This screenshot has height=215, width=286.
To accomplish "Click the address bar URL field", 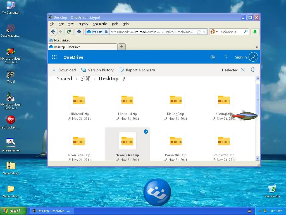I will [x=152, y=32].
